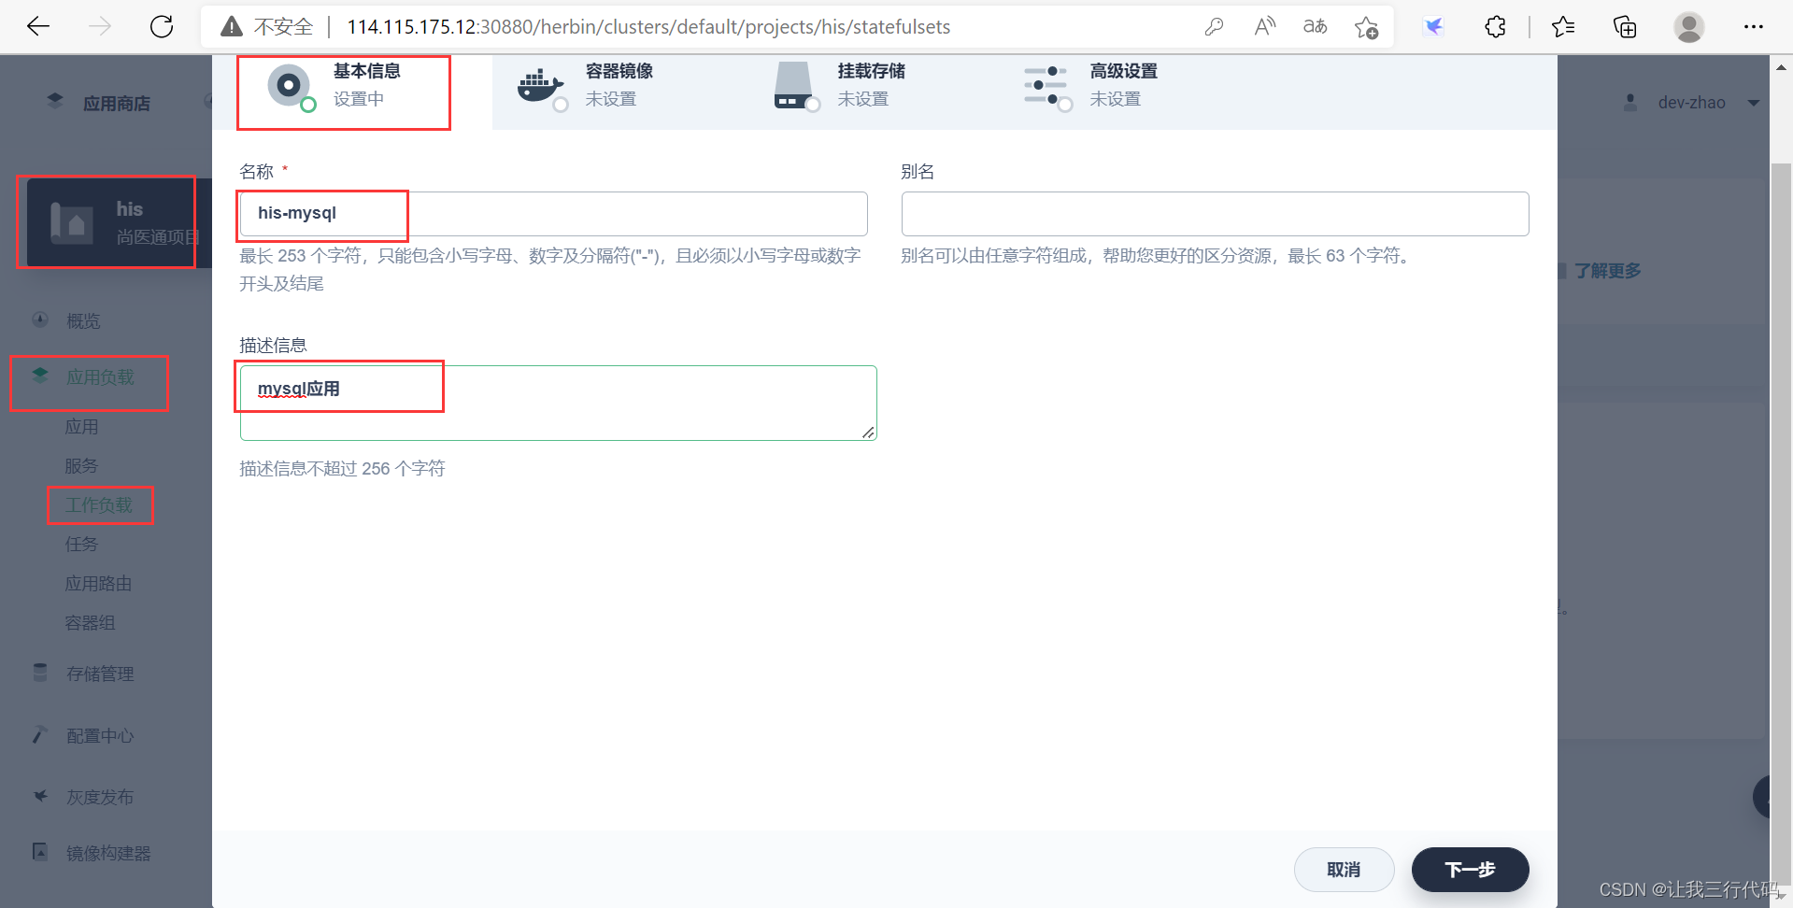Click the 概览 dashboard icon
Image resolution: width=1793 pixels, height=908 pixels.
point(40,319)
